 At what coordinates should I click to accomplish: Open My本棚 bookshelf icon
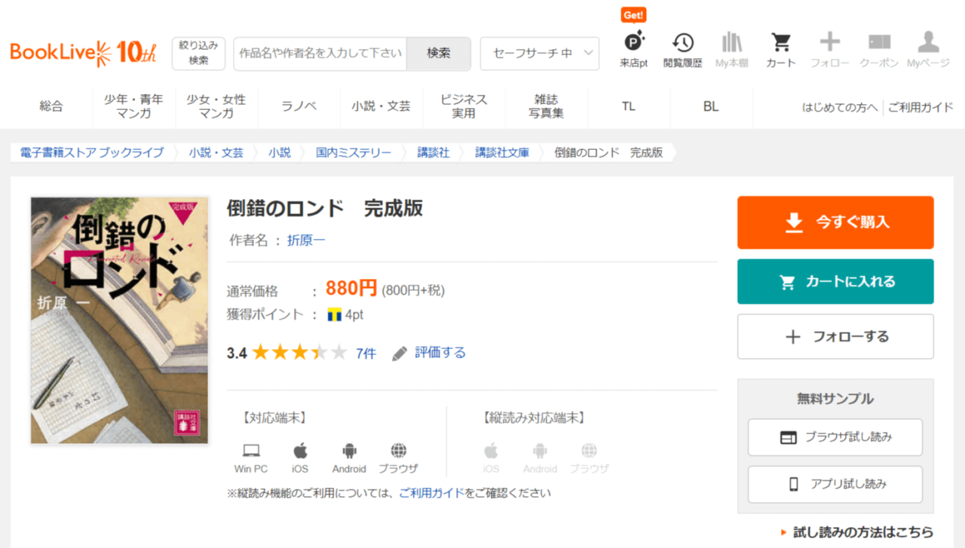[731, 49]
